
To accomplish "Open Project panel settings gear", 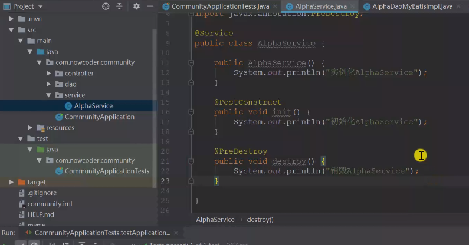I will pyautogui.click(x=136, y=6).
